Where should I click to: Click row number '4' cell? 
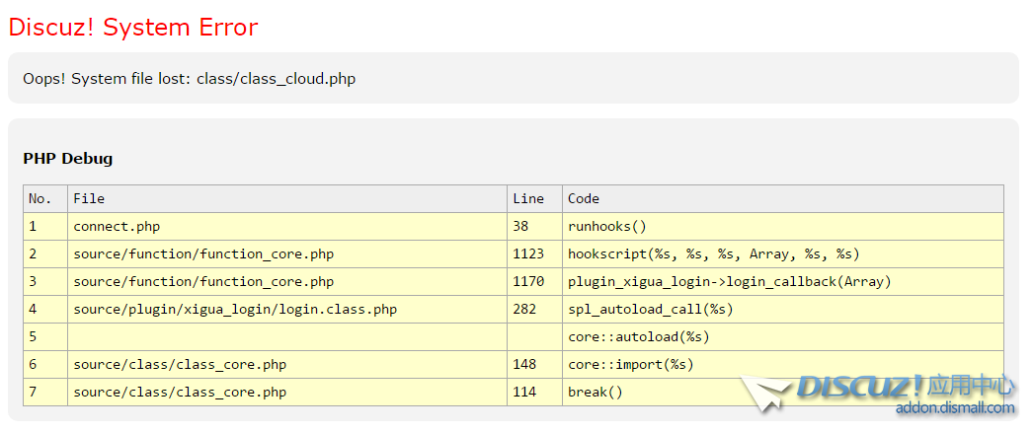click(45, 310)
